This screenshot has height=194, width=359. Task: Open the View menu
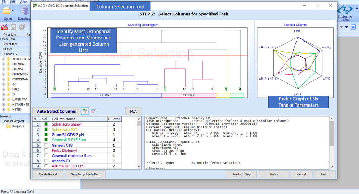click(23, 2)
